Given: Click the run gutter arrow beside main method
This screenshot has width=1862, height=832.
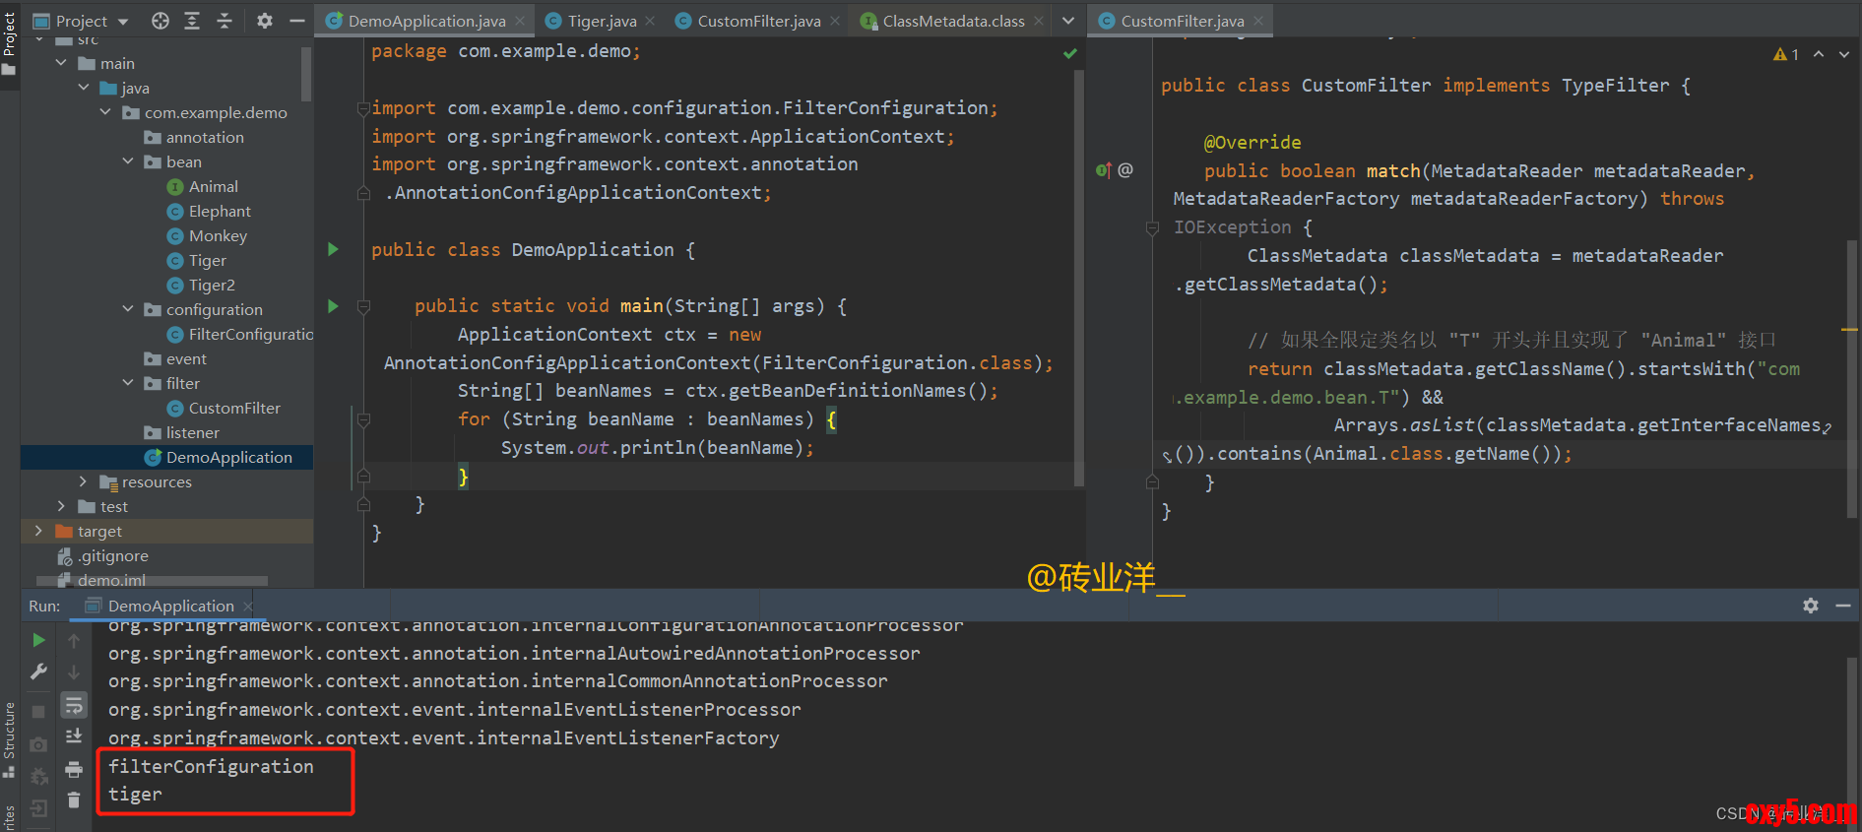Looking at the screenshot, I should (333, 306).
